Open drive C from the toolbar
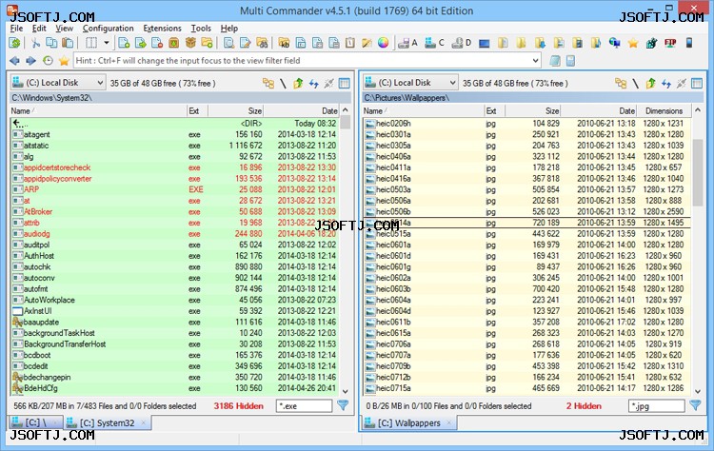The height and width of the screenshot is (451, 714). pyautogui.click(x=434, y=43)
